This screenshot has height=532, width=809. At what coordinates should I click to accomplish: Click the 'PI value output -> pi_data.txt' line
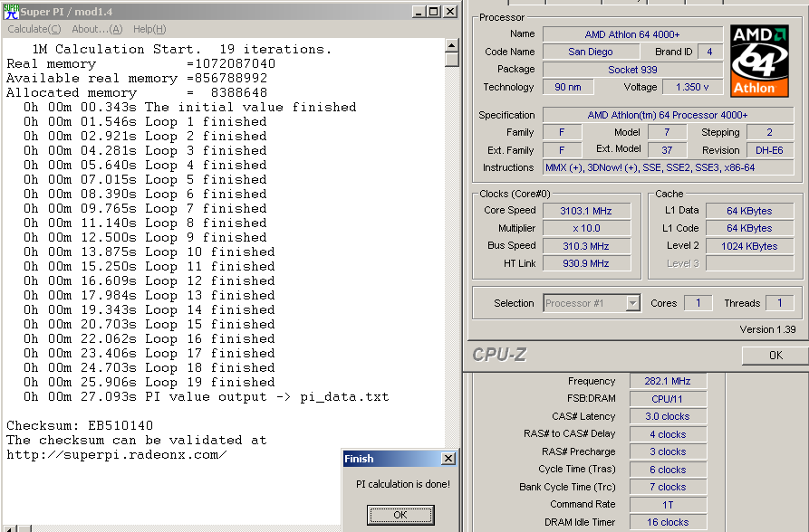[206, 397]
